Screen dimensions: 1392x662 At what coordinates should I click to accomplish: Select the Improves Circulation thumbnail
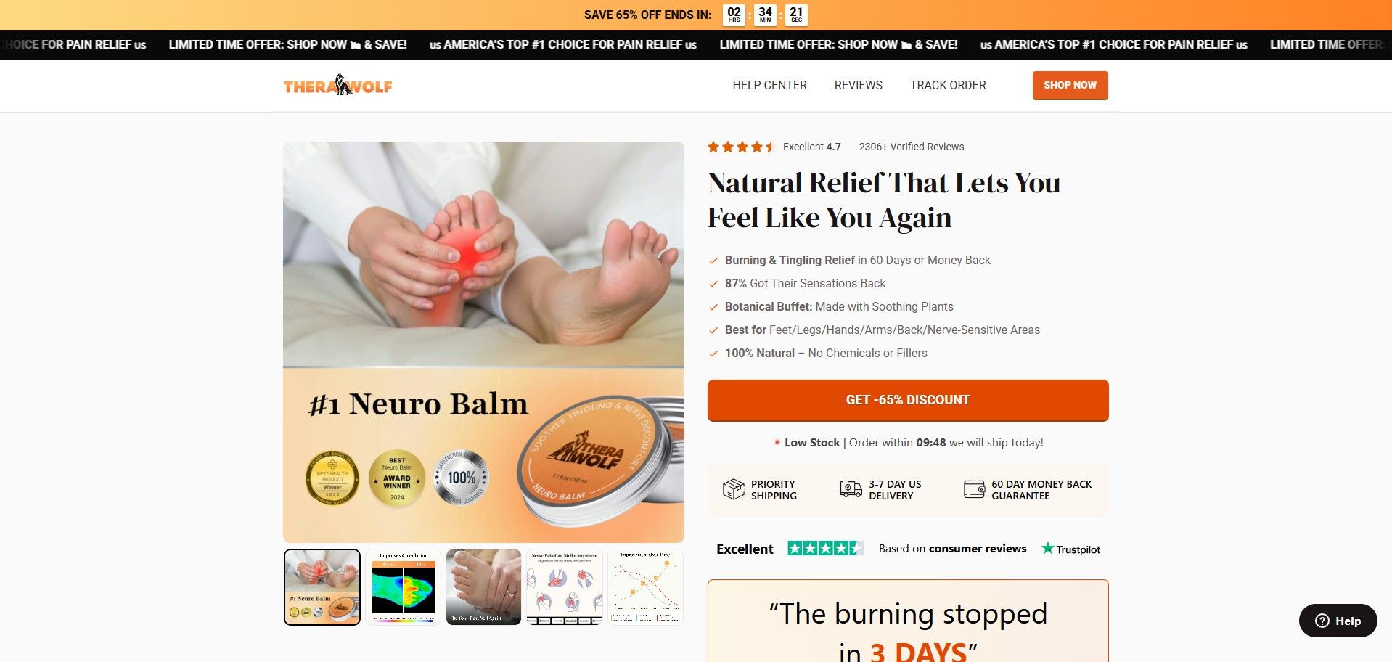(x=404, y=587)
